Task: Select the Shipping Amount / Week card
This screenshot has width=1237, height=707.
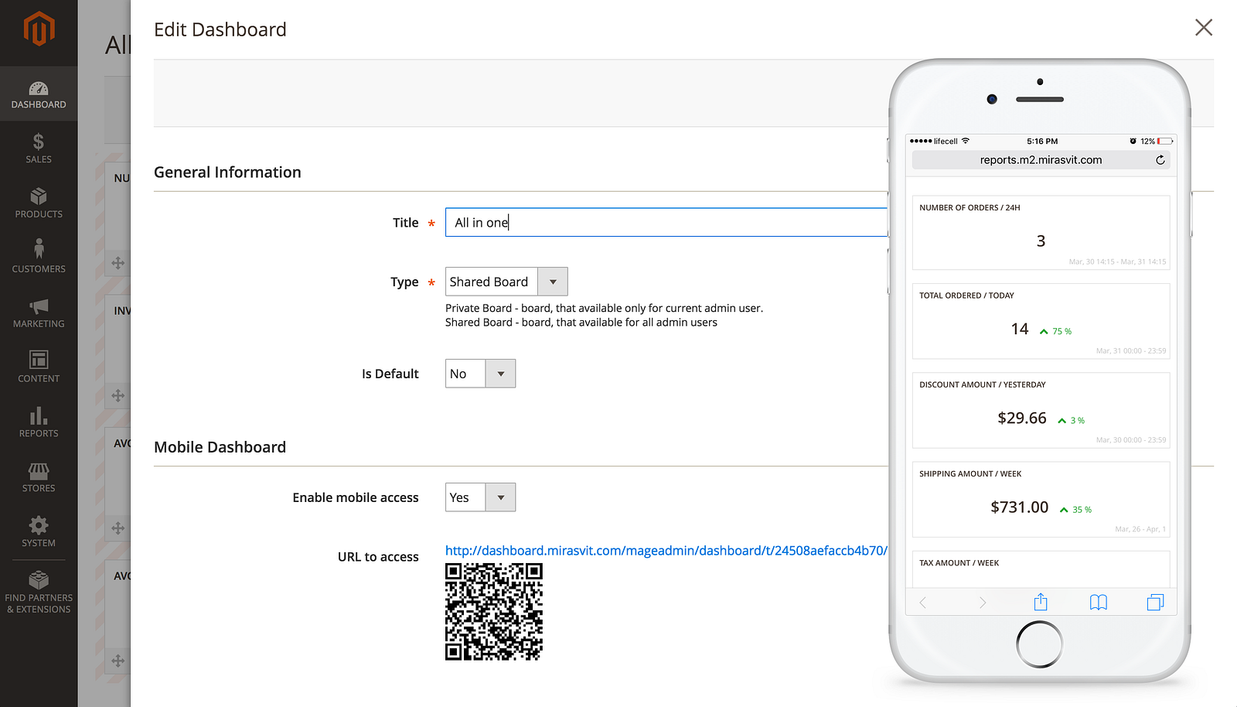Action: [1041, 500]
